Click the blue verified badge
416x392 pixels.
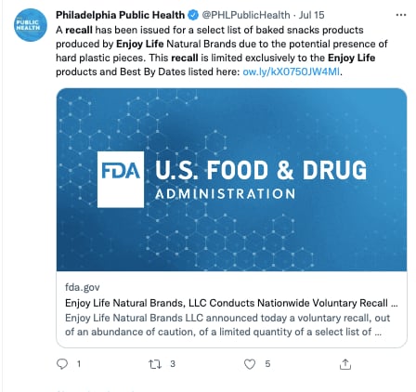(x=193, y=15)
